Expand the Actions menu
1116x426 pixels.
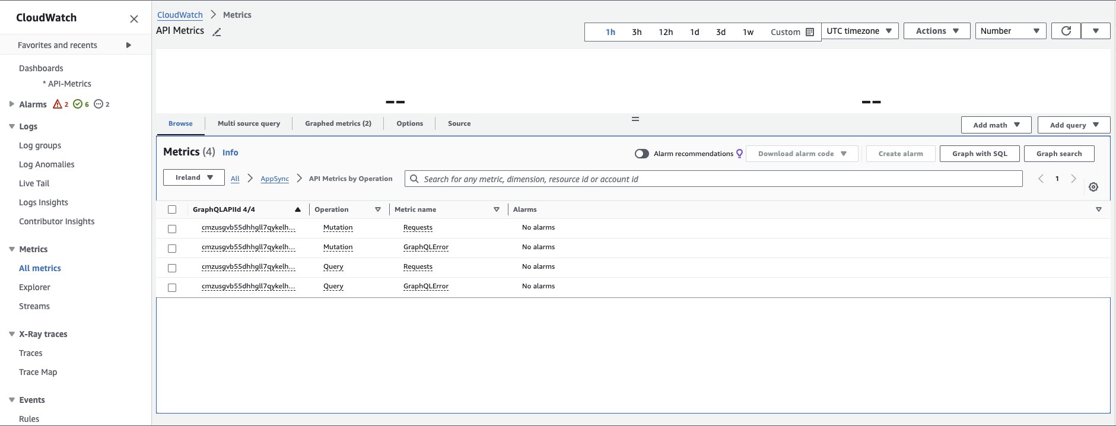click(x=936, y=31)
